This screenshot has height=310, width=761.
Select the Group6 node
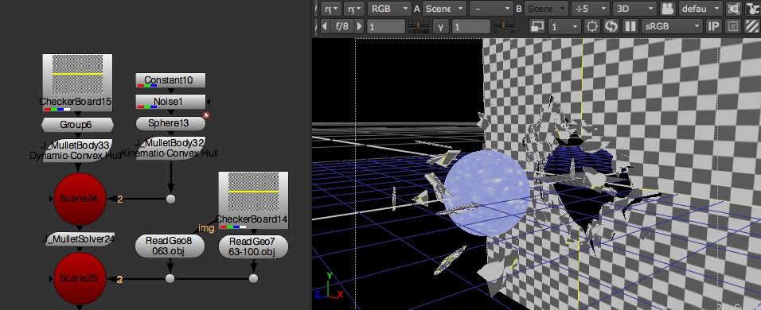pos(78,125)
